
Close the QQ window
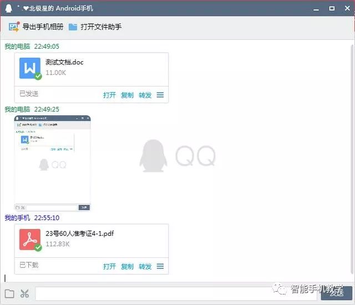click(x=347, y=8)
